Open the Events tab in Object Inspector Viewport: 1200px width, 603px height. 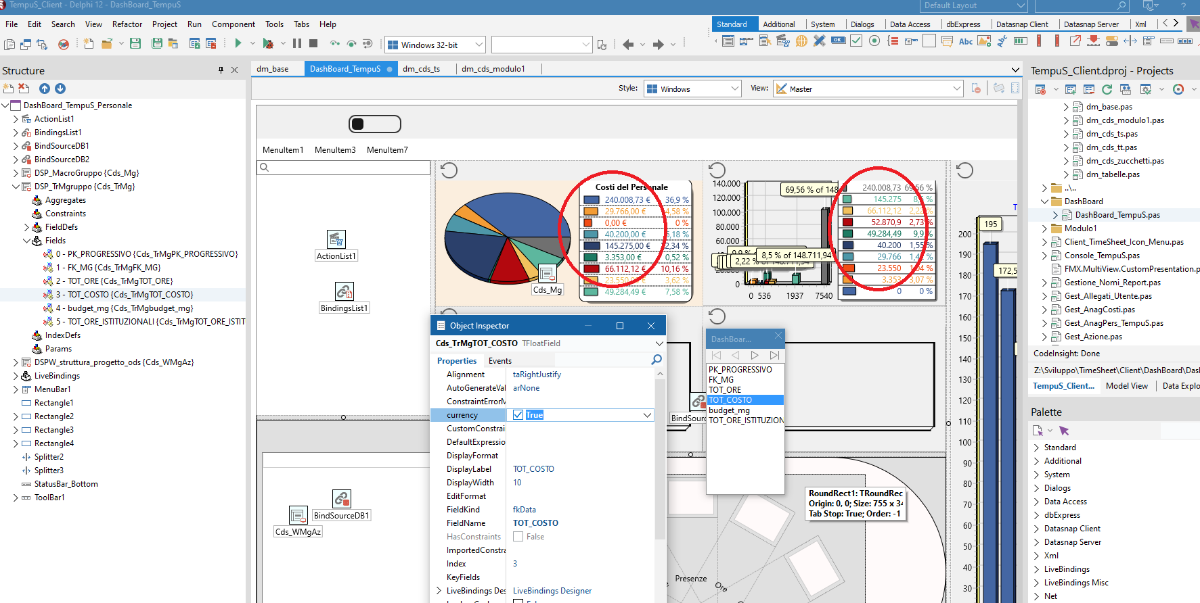[x=500, y=361]
